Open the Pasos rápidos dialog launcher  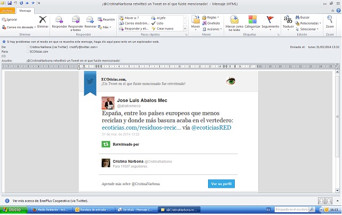(x=186, y=35)
